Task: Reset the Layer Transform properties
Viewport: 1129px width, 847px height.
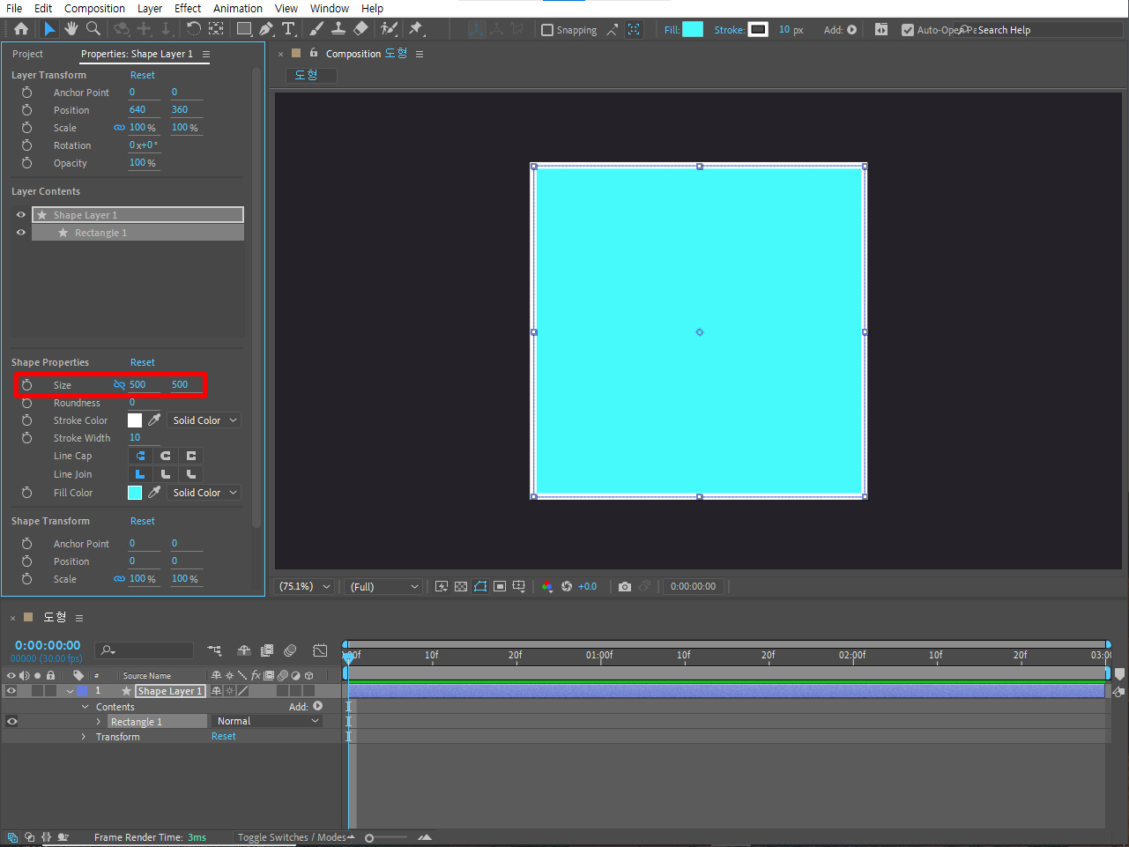Action: point(143,75)
